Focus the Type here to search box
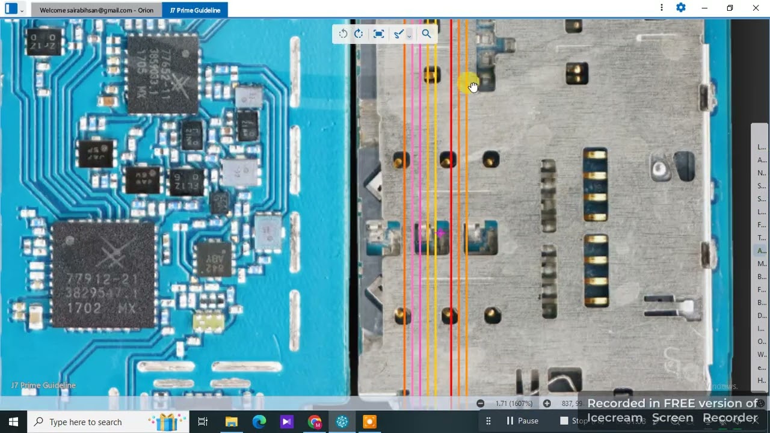The image size is (770, 433). 108,422
